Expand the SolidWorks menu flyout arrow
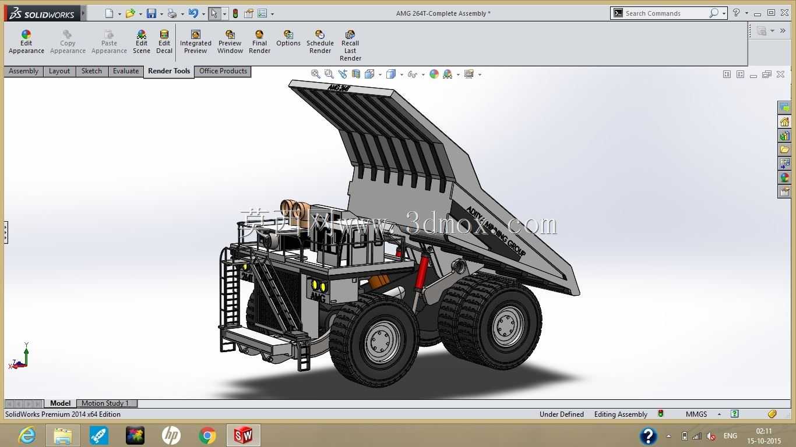This screenshot has height=447, width=796. [x=83, y=13]
